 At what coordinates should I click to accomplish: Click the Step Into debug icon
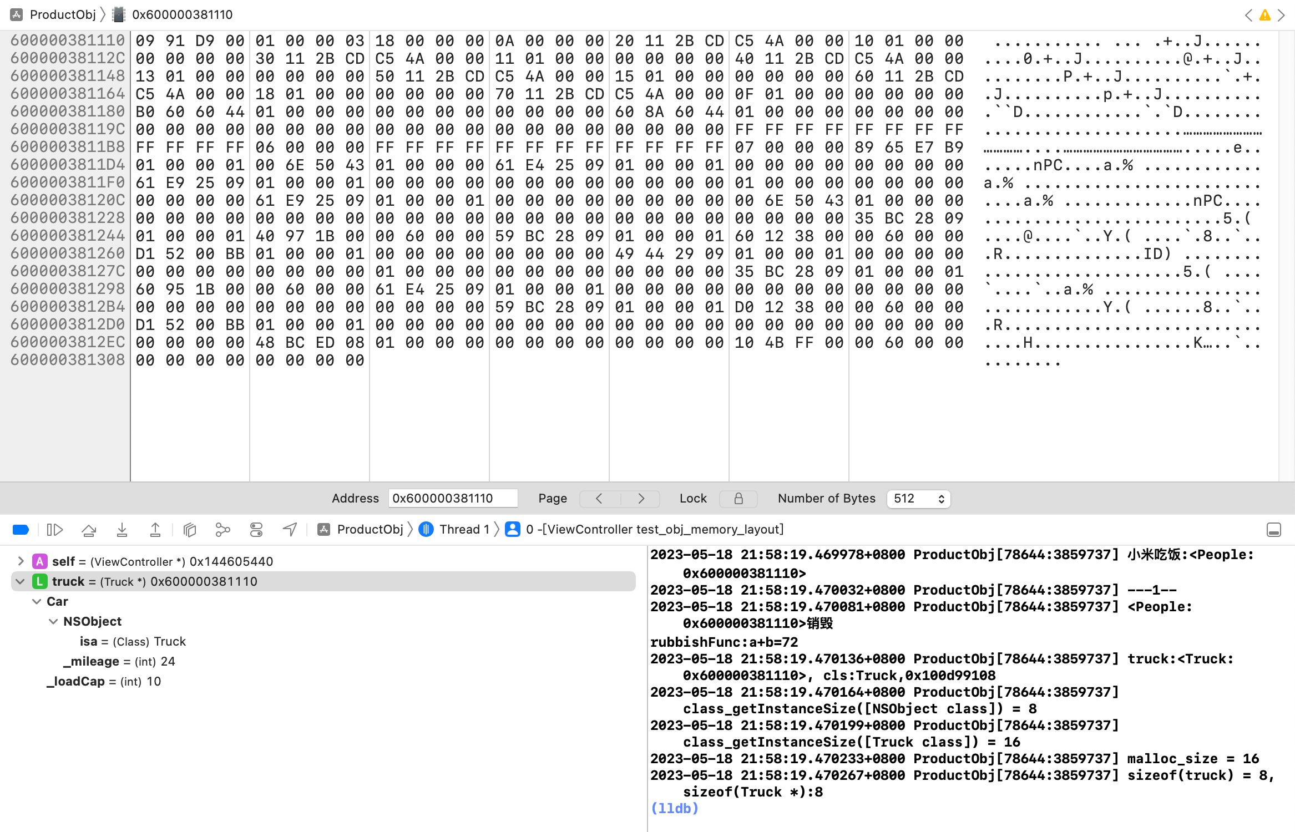[122, 530]
